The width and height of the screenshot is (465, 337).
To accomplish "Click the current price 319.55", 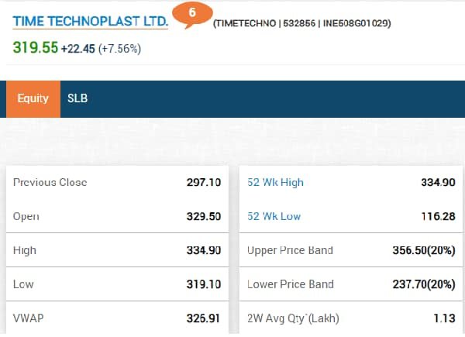I will tap(36, 47).
